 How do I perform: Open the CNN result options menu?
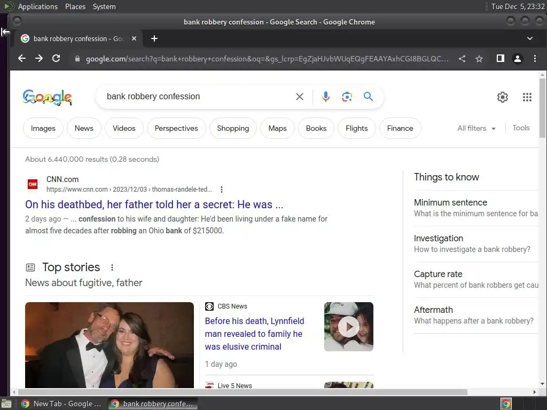222,190
